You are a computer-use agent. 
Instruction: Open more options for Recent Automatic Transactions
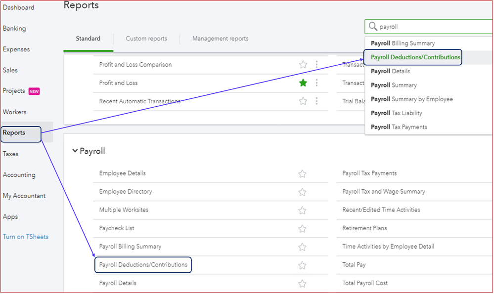click(316, 101)
